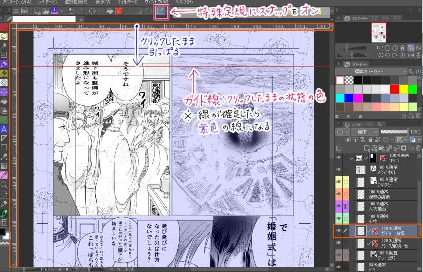Select the Auto Select wand tool
Image resolution: width=423 pixels, height=272 pixels.
point(4,45)
